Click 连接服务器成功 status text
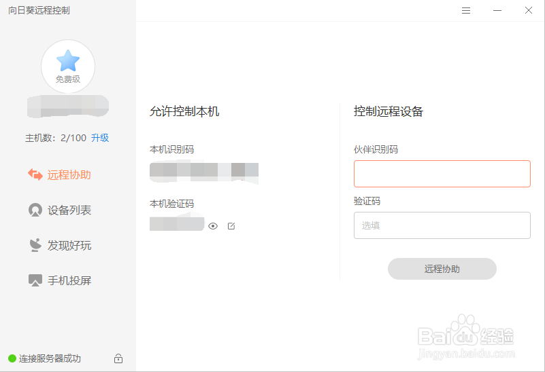 pyautogui.click(x=50, y=358)
